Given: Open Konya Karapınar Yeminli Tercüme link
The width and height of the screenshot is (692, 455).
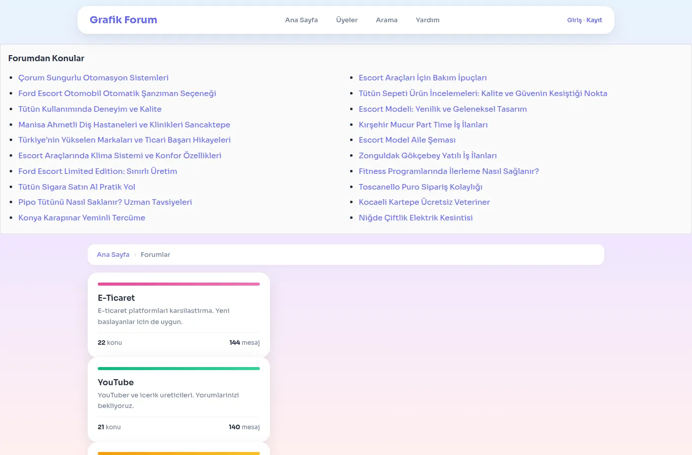Looking at the screenshot, I should pos(82,218).
